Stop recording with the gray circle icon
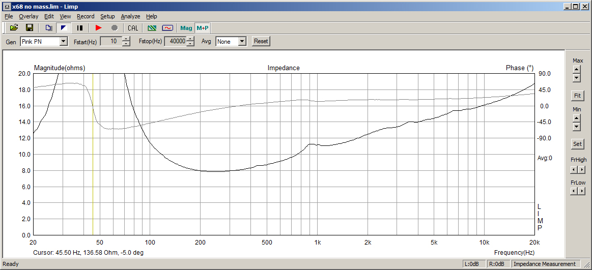 pos(115,28)
